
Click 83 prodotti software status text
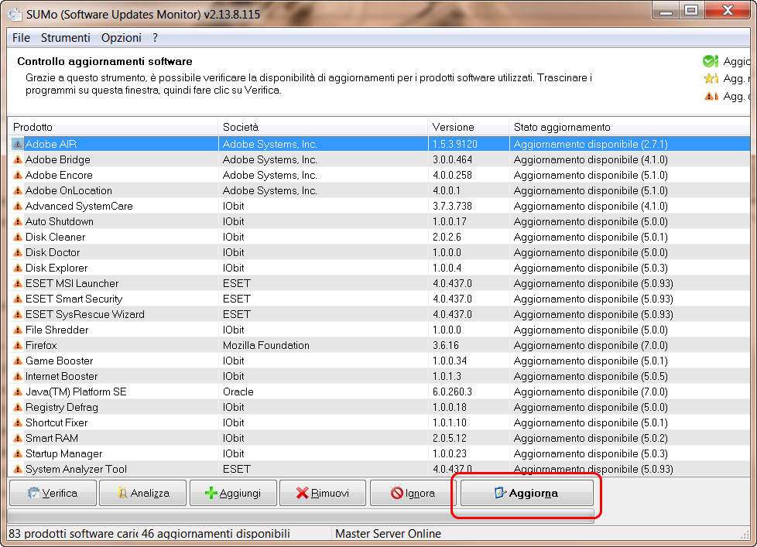[x=73, y=534]
